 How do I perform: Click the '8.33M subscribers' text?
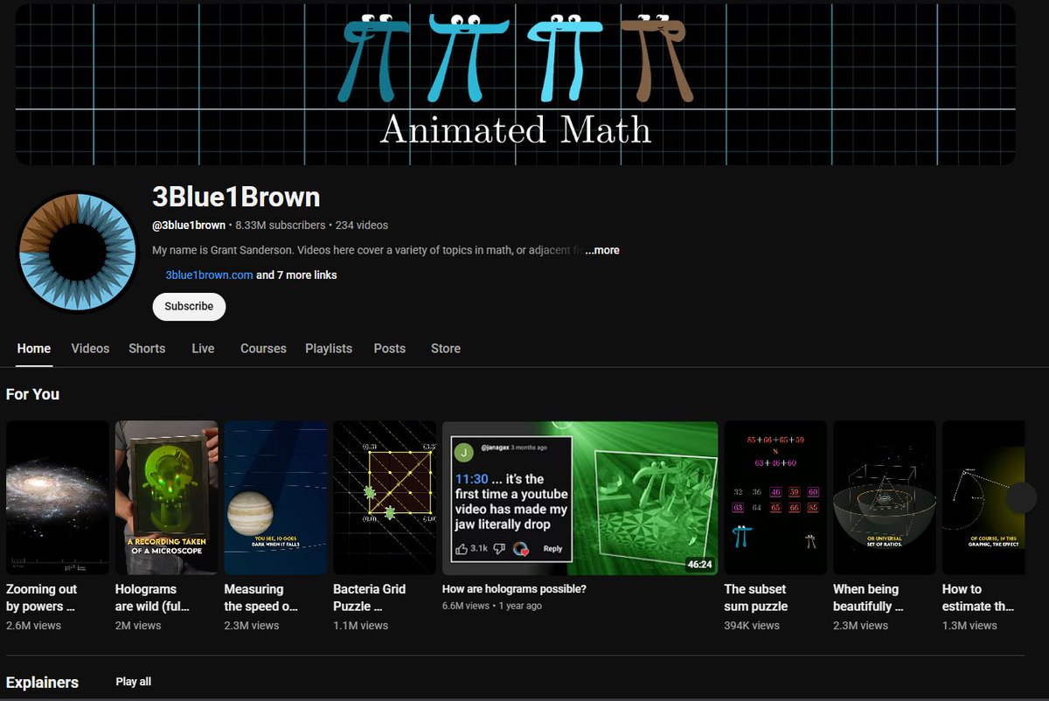[x=280, y=226]
